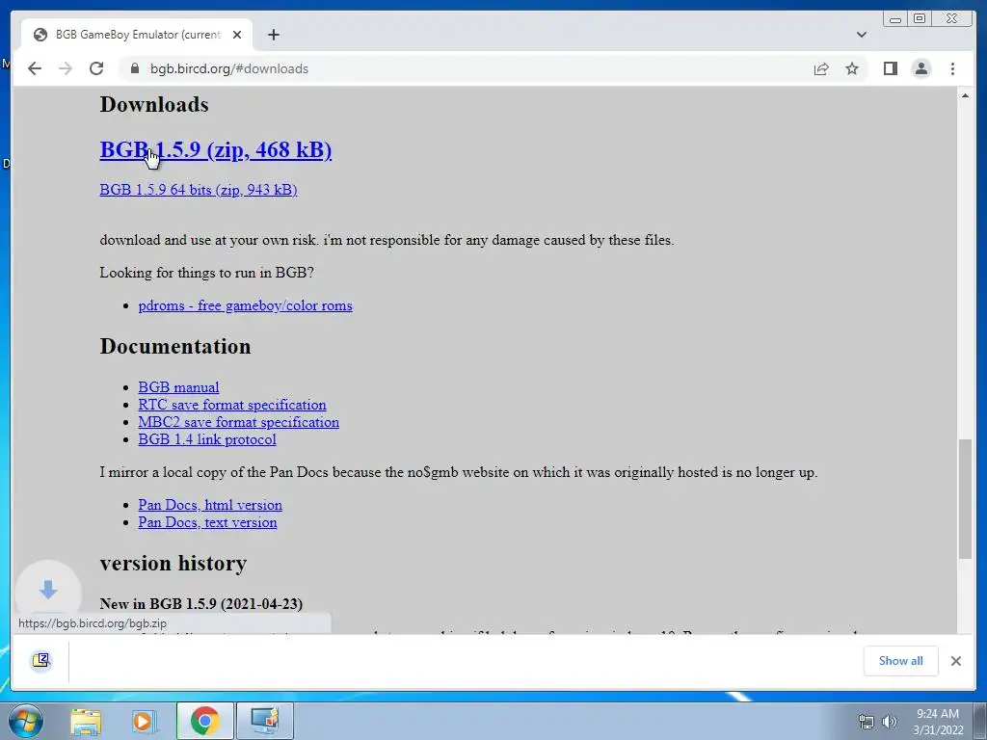Image resolution: width=987 pixels, height=740 pixels.
Task: Bookmark this page with the star
Action: [852, 68]
